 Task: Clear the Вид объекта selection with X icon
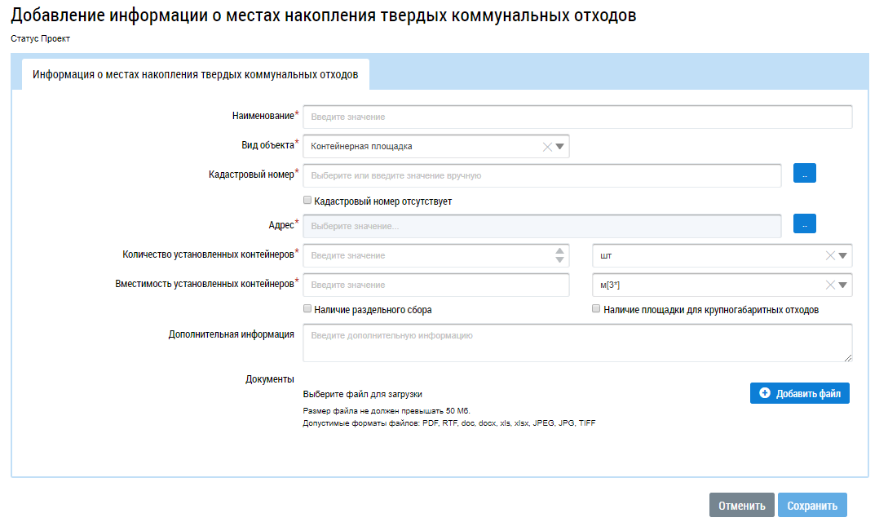[x=547, y=147]
